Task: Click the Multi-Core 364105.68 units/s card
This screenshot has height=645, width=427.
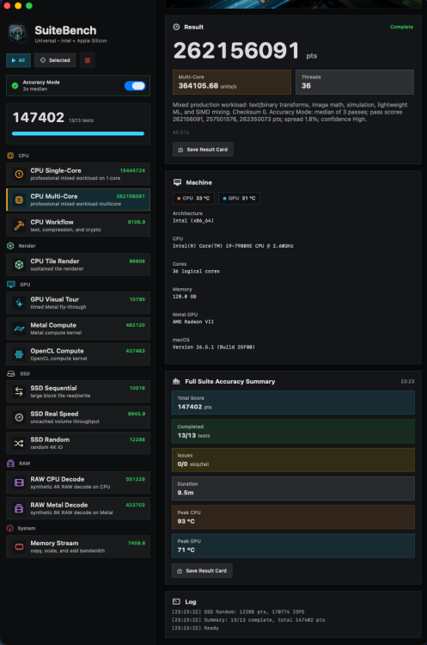Action: 232,82
